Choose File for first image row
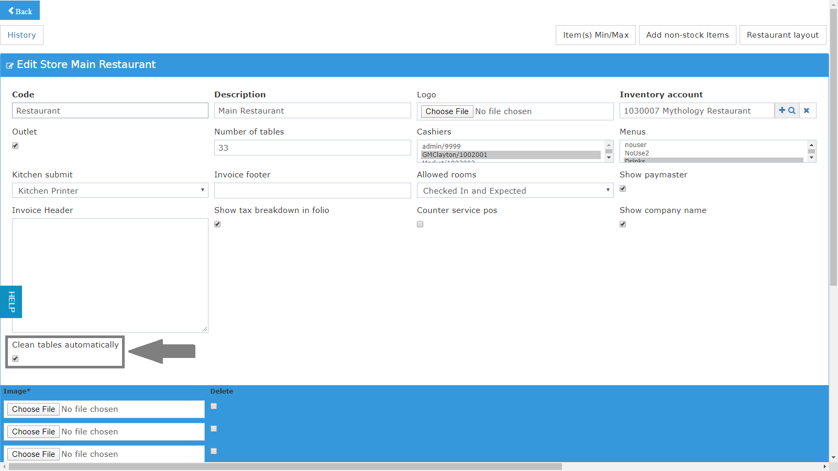This screenshot has width=838, height=471. (x=34, y=409)
